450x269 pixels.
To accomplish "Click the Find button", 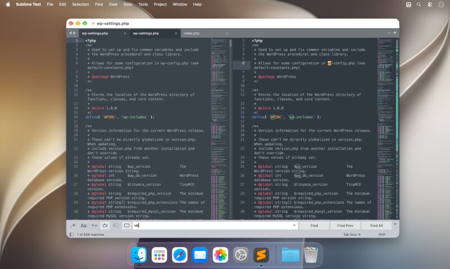I will [314, 226].
